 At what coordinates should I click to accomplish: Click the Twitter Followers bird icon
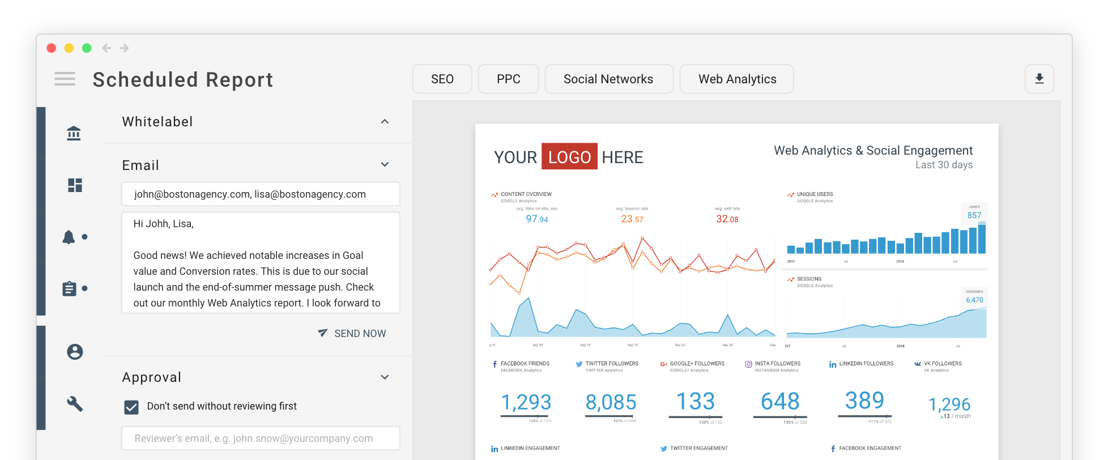[x=579, y=364]
